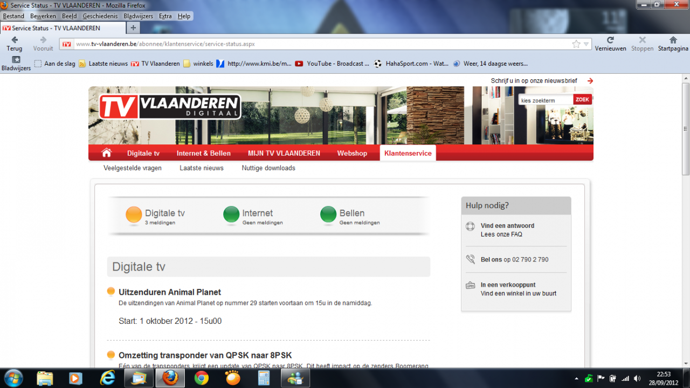Click Lees onze FAQ link

(501, 234)
